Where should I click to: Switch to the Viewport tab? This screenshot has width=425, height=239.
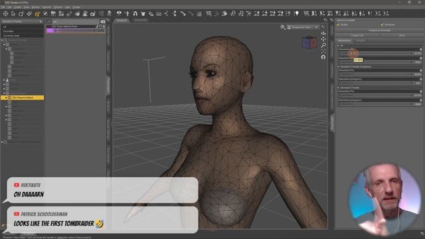point(122,20)
